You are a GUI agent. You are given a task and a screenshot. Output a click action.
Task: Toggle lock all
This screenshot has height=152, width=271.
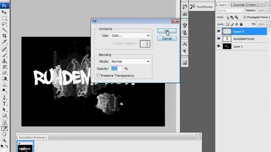click(241, 24)
